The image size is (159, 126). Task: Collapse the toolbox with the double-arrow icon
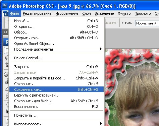click(5, 32)
